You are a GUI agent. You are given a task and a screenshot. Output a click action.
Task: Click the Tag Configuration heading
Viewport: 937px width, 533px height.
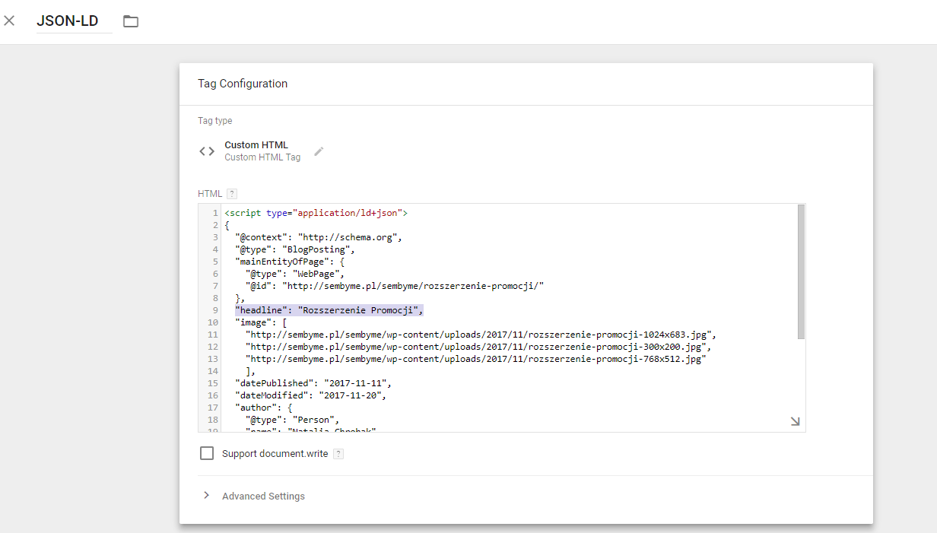[243, 84]
